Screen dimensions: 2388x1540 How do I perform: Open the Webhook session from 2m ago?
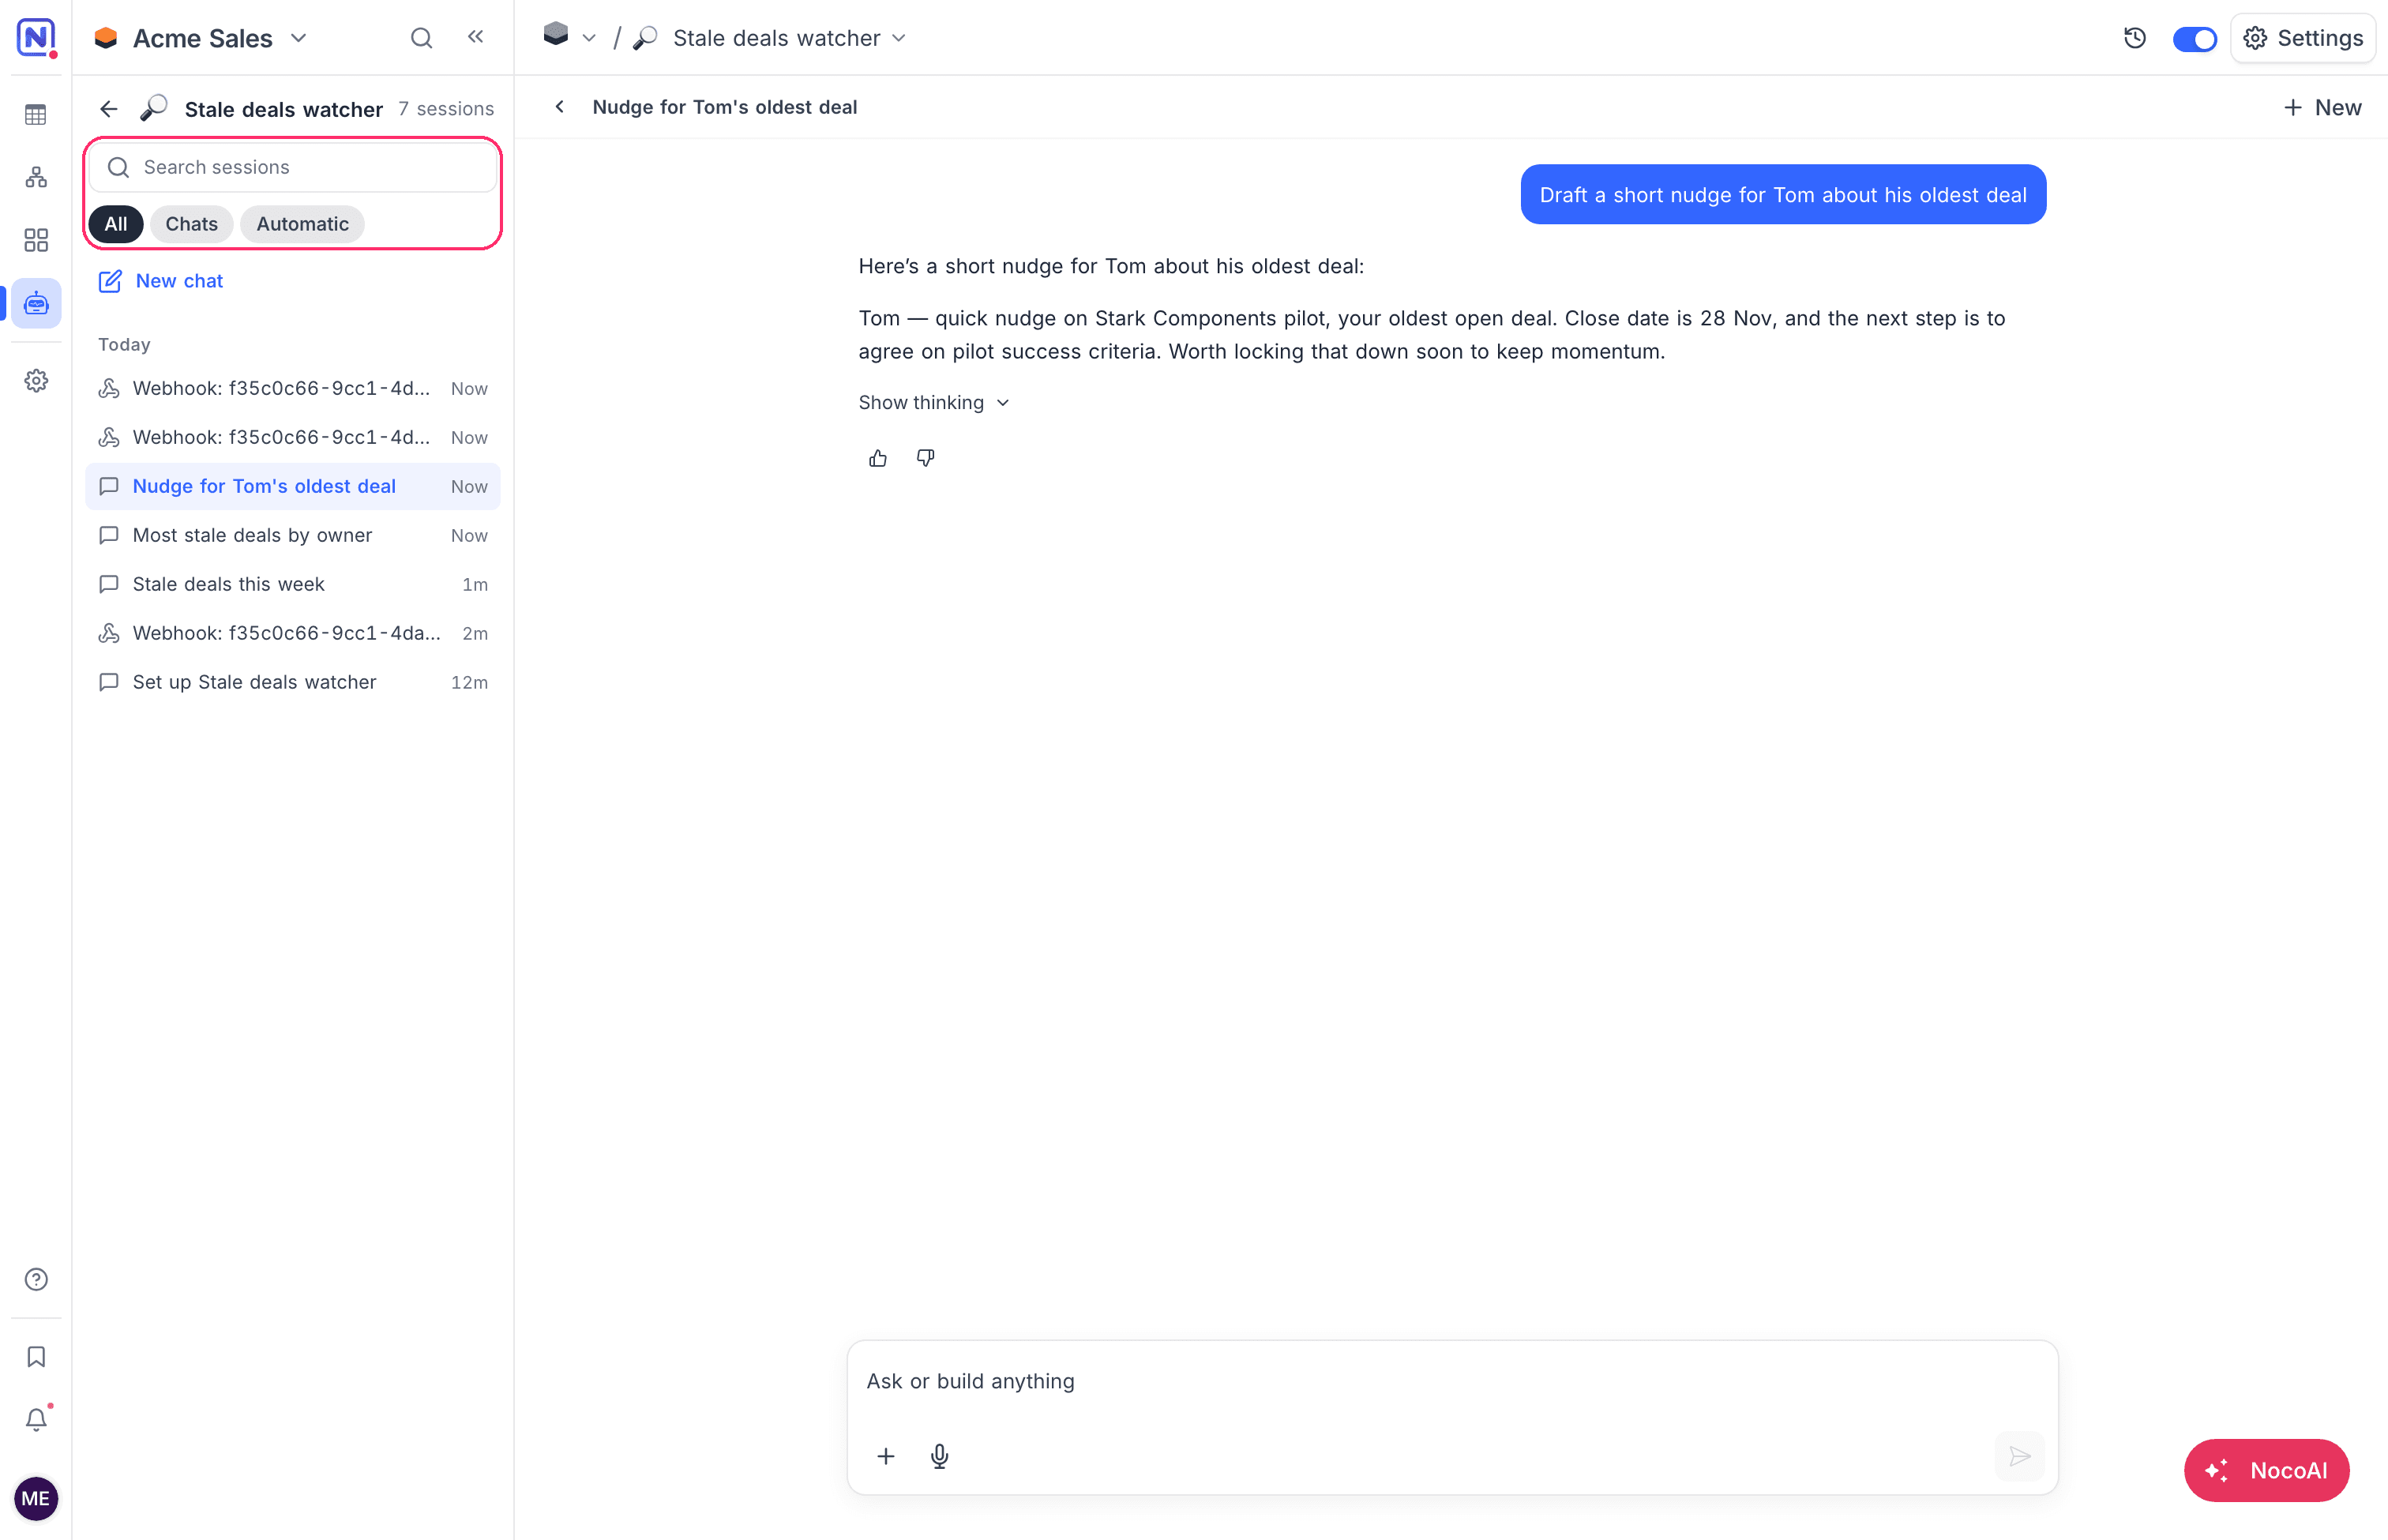(x=293, y=633)
